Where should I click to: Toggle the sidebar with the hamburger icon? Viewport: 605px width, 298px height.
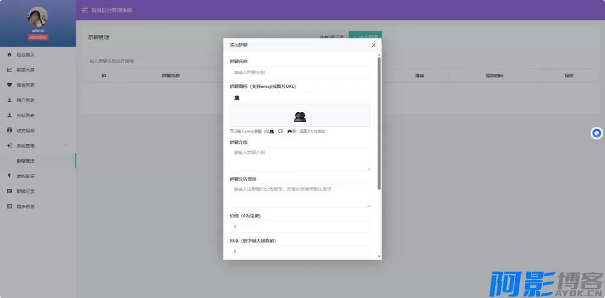pyautogui.click(x=84, y=10)
